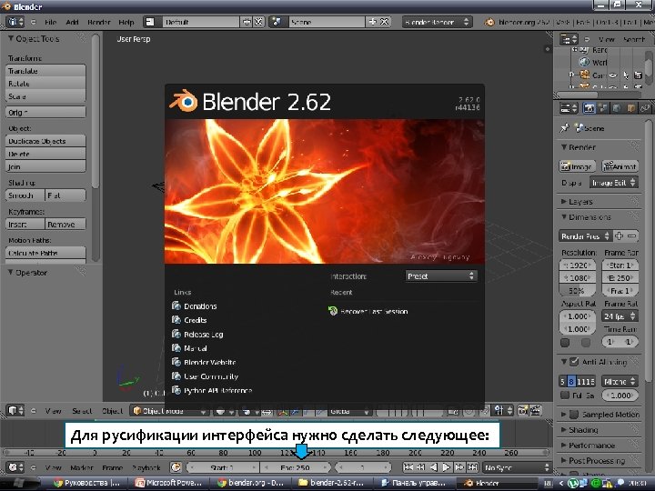Image resolution: width=655 pixels, height=491 pixels.
Task: Open the Blender Render engine dropdown
Action: coord(437,22)
